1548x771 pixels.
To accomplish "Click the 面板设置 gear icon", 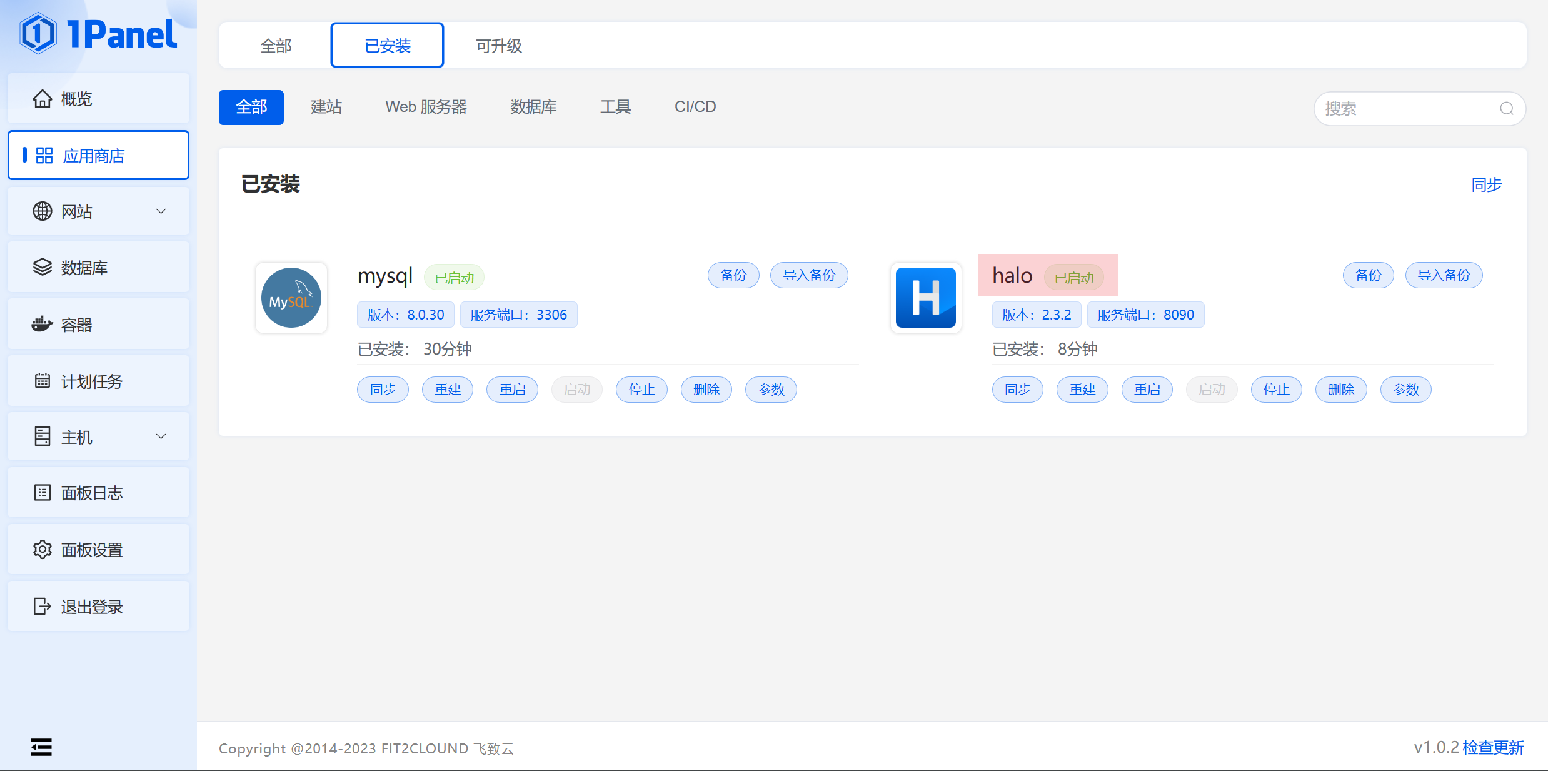I will (x=42, y=550).
